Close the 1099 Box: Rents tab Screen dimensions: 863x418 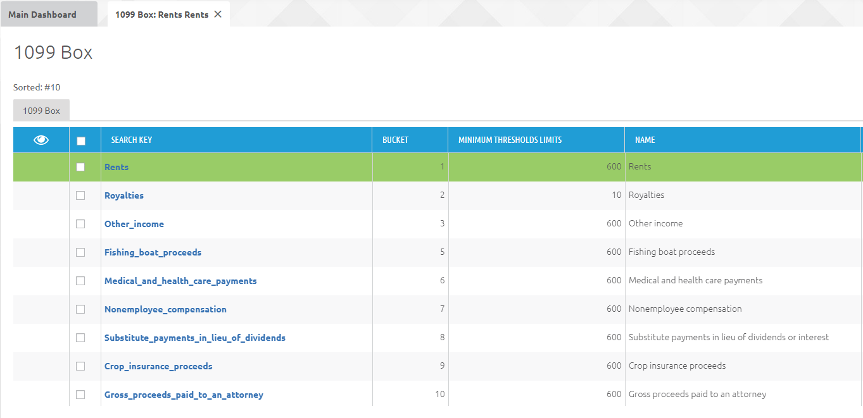[x=218, y=14]
